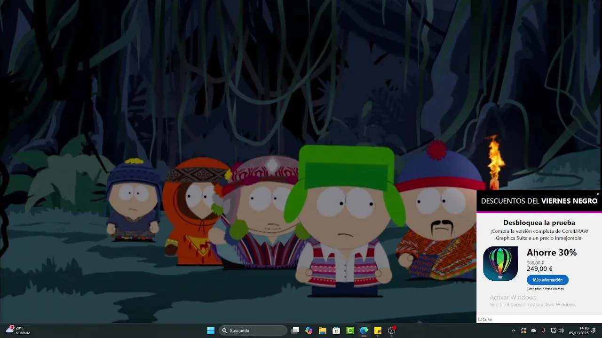Expand the hidden system tray icons chevron
The image size is (602, 338).
coord(513,330)
